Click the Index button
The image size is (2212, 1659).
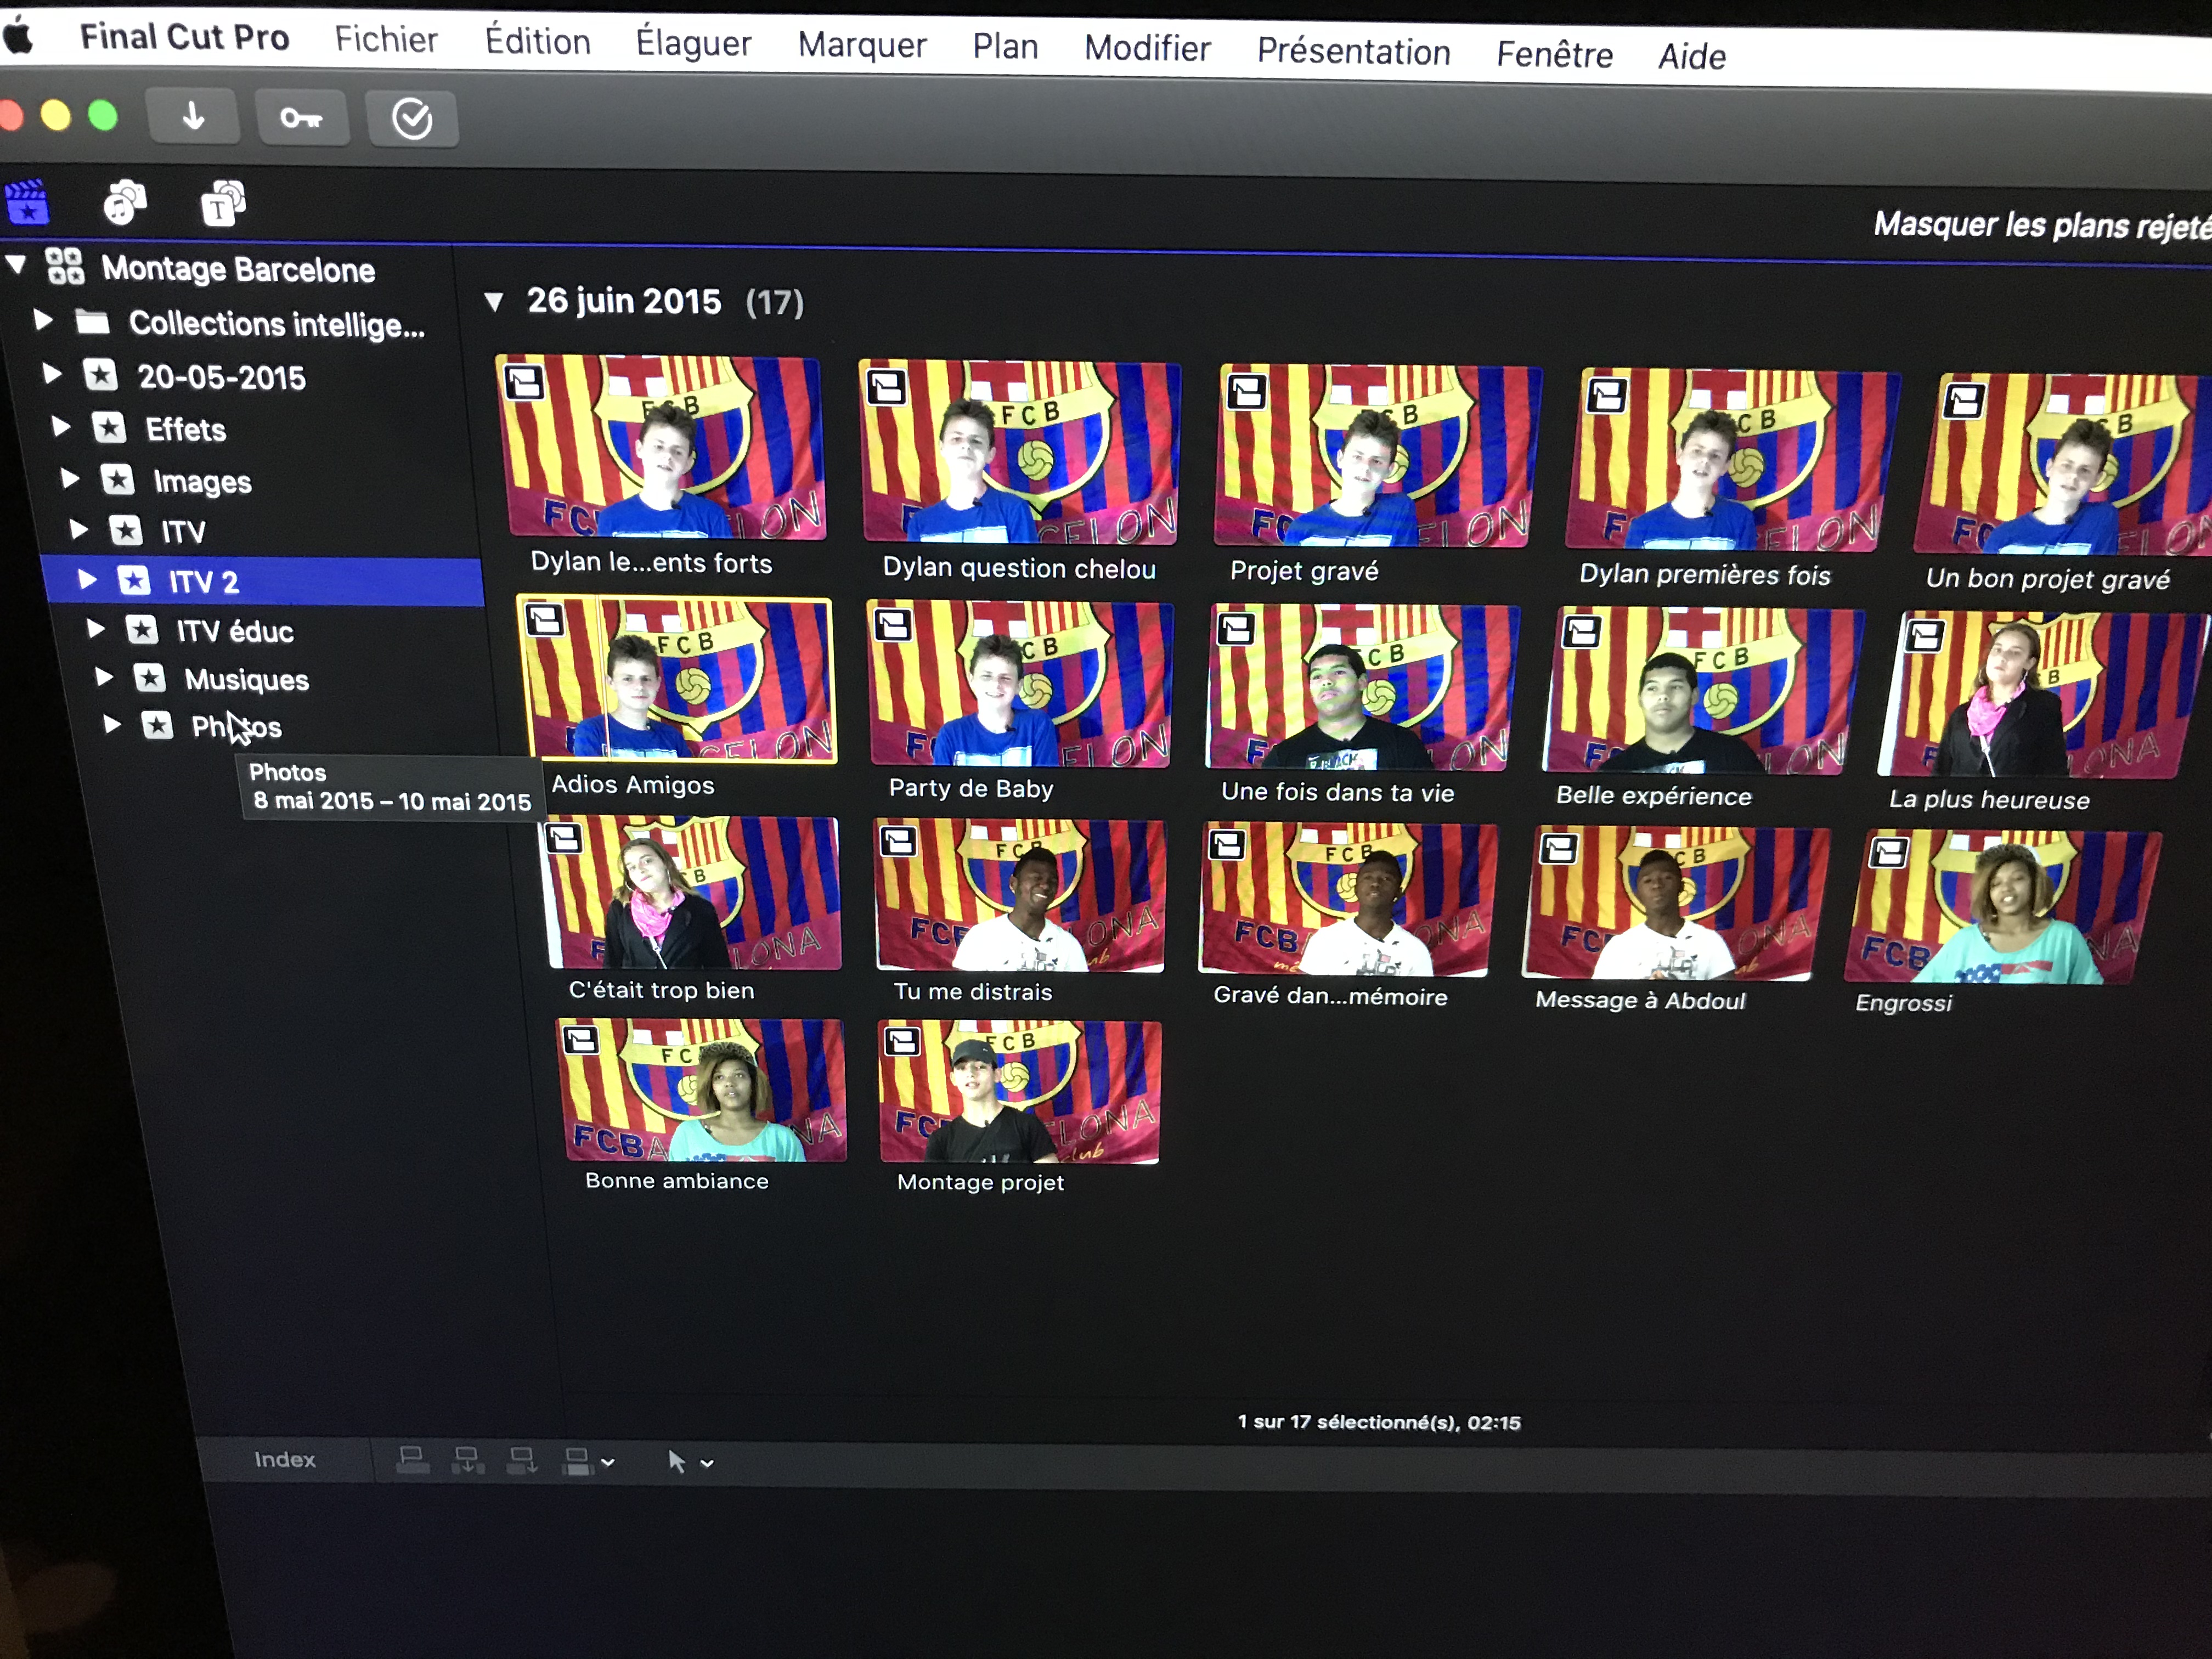point(284,1460)
